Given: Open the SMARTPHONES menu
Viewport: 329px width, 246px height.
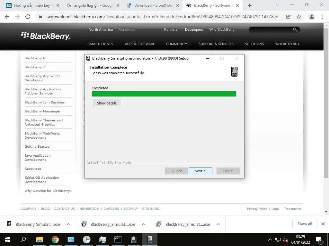Looking at the screenshot, I should point(101,44).
